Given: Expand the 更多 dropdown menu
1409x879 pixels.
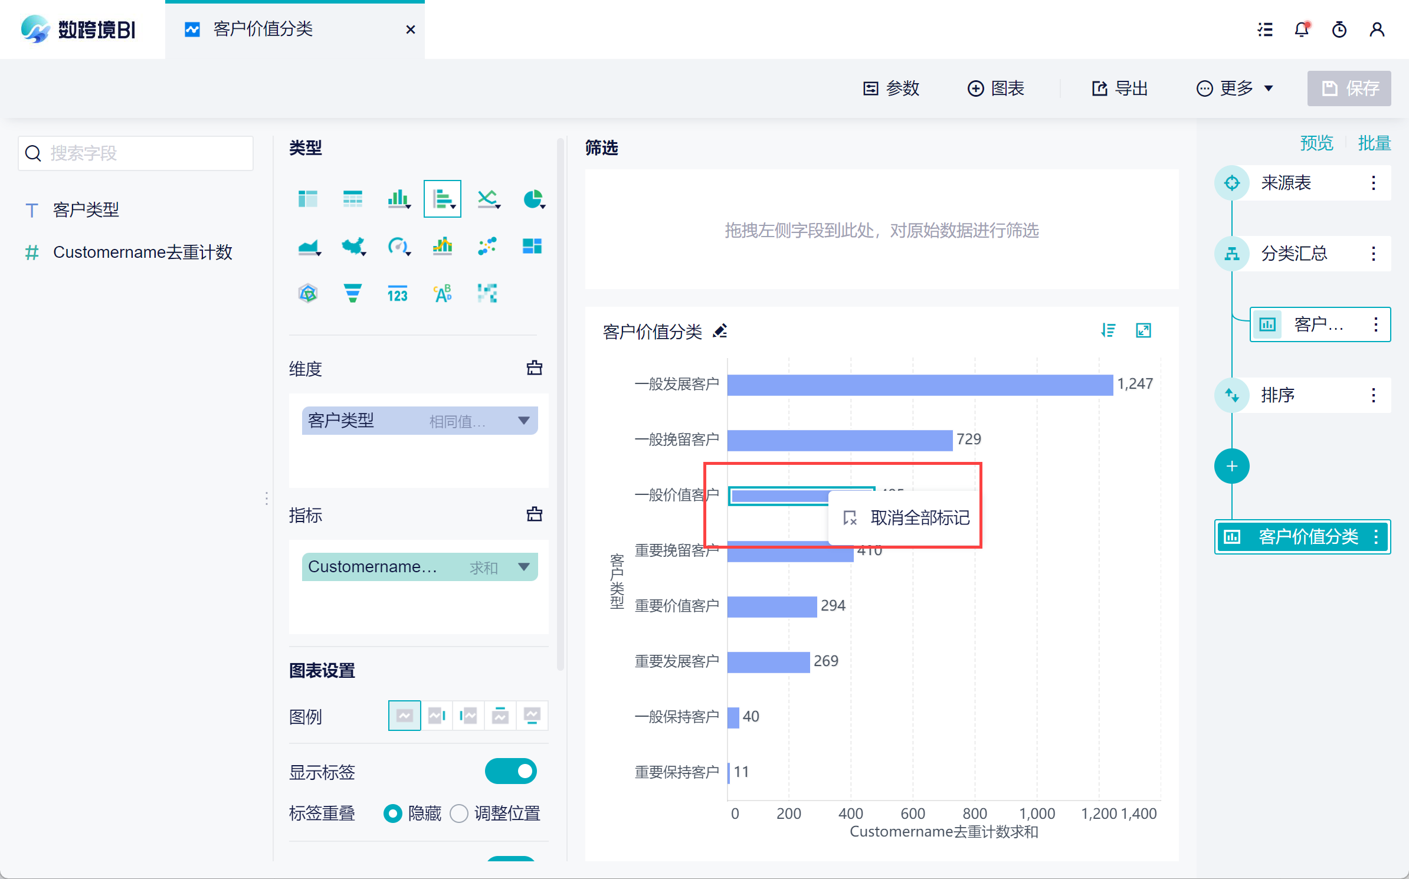Looking at the screenshot, I should point(1235,88).
